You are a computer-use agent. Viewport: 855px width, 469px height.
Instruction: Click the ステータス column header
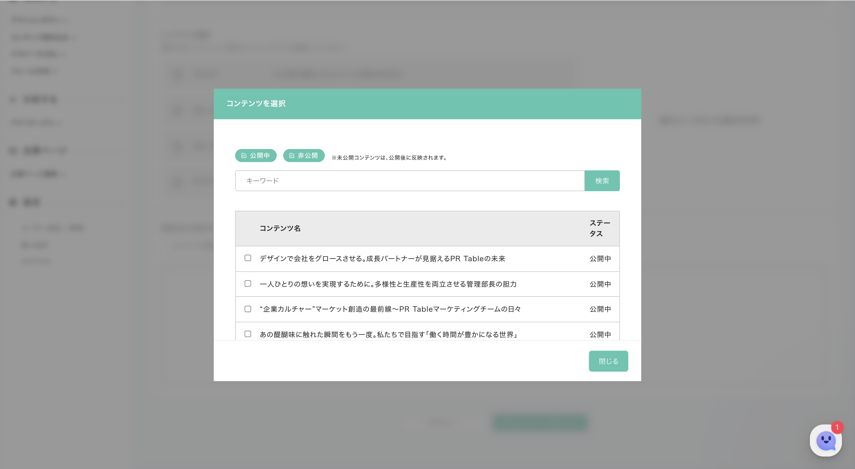coord(599,228)
